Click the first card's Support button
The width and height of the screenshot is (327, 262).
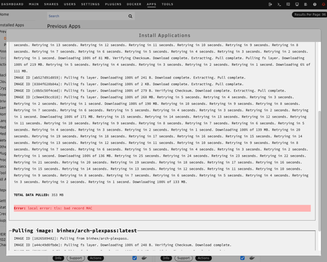coord(76,258)
